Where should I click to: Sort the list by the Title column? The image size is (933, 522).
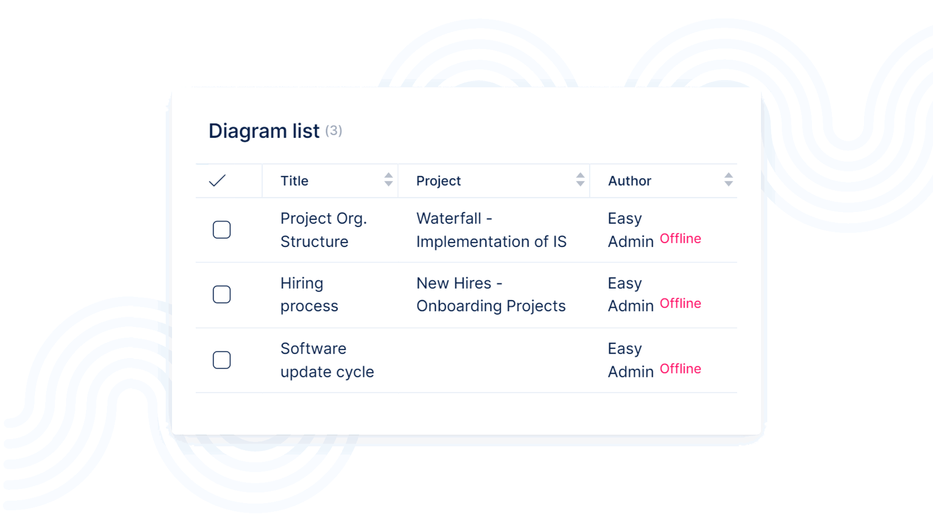[388, 180]
